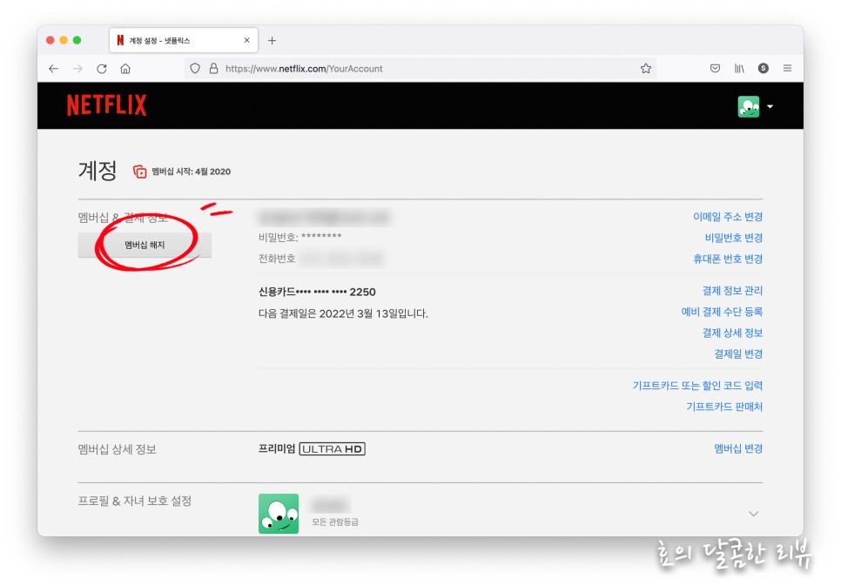Open the Firefox hamburger menu
Screen dimensions: 841x586
(787, 68)
